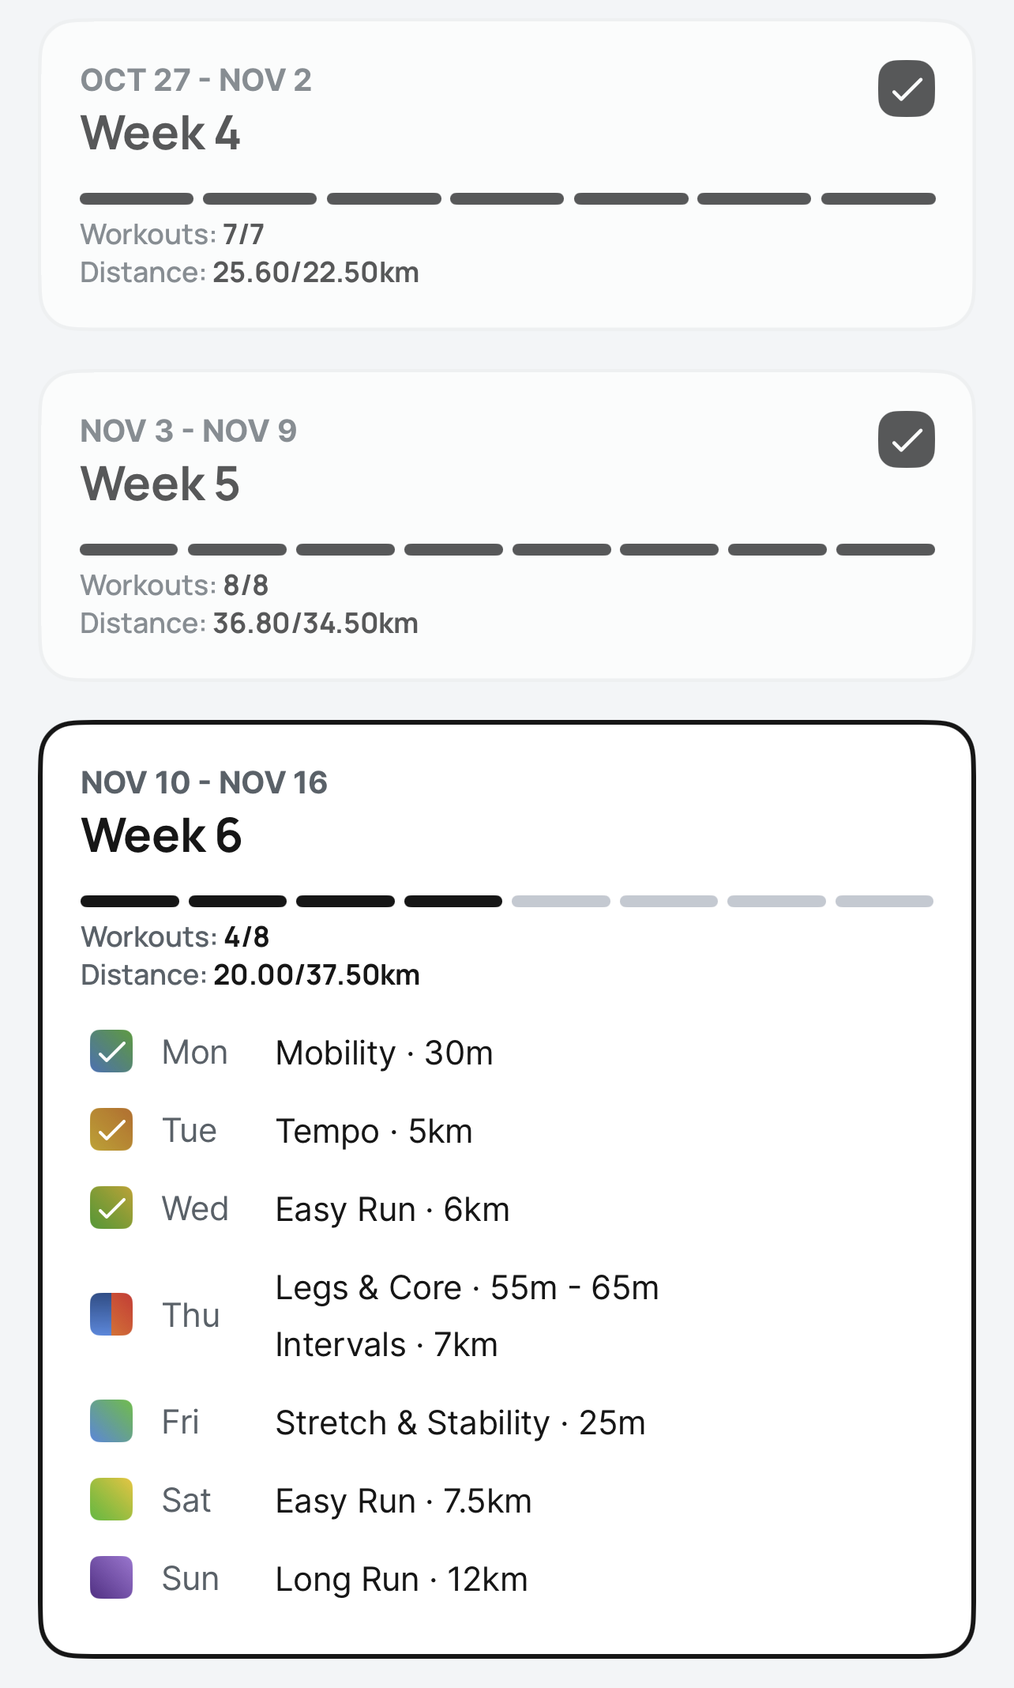1014x1688 pixels.
Task: Open the Intervals 7km workout
Action: (386, 1345)
